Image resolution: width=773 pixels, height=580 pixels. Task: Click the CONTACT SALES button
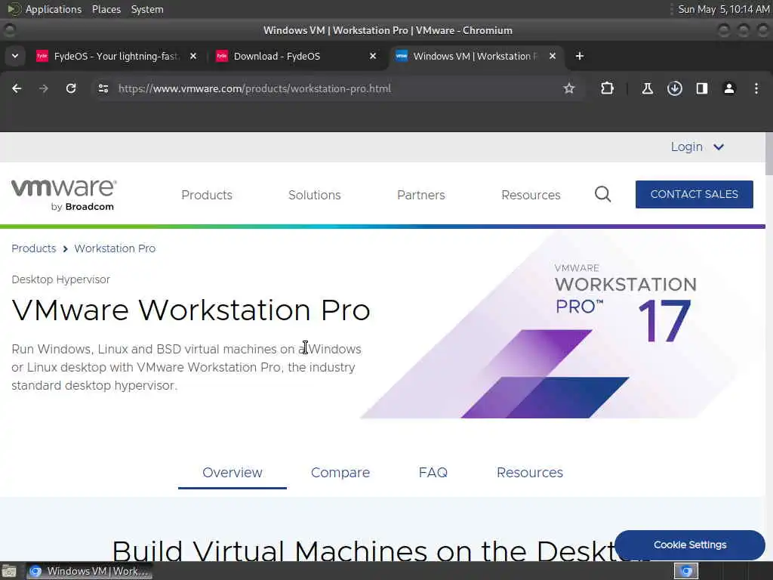coord(694,194)
